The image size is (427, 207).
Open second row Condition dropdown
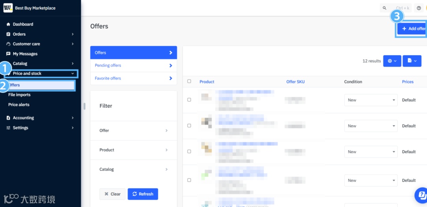(x=371, y=126)
